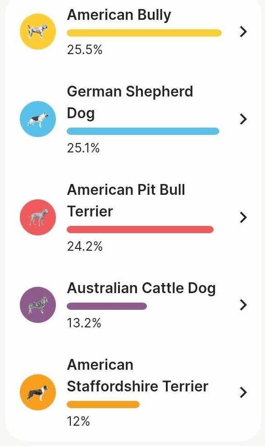
Task: Click the purple Cattle Dog percentage bar
Action: pyautogui.click(x=107, y=306)
